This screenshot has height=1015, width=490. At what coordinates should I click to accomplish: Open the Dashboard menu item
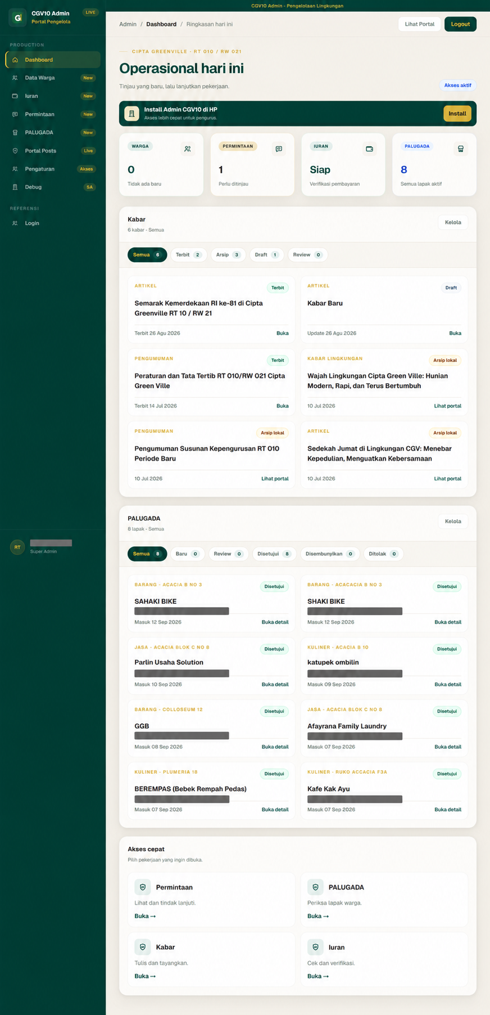53,60
